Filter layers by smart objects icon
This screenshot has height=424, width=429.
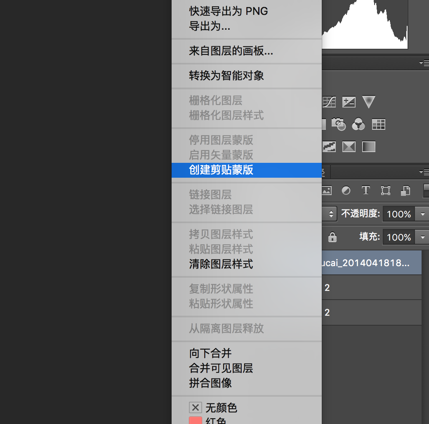coord(405,191)
